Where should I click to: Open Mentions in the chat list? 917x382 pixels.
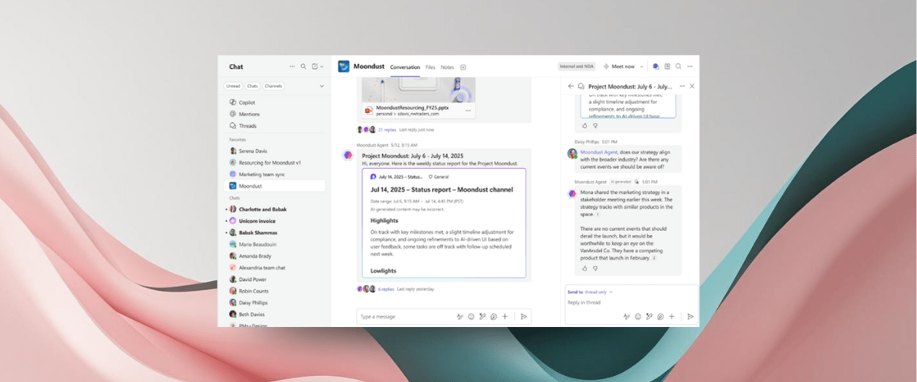click(x=275, y=114)
